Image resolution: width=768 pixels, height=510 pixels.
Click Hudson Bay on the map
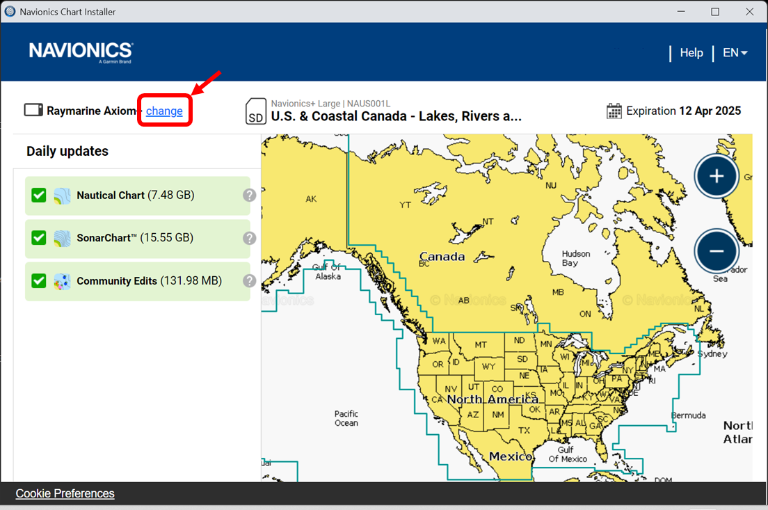click(x=575, y=258)
